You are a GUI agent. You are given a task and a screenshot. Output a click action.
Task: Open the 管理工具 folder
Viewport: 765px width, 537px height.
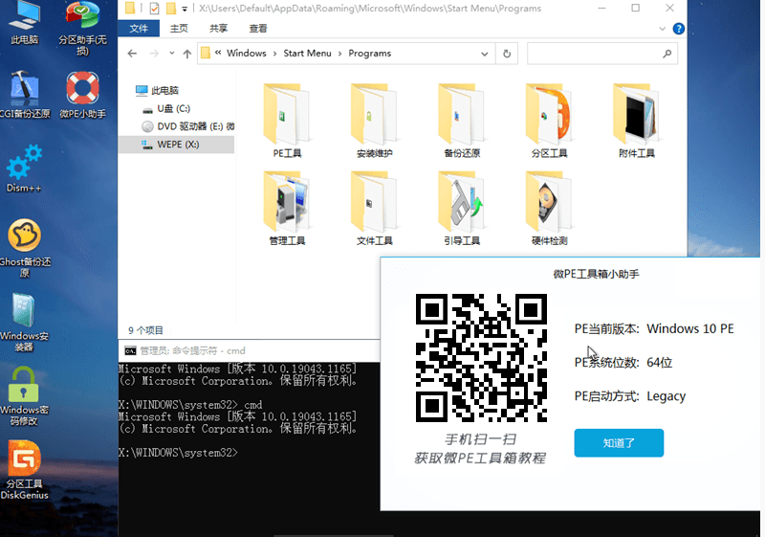pos(287,208)
